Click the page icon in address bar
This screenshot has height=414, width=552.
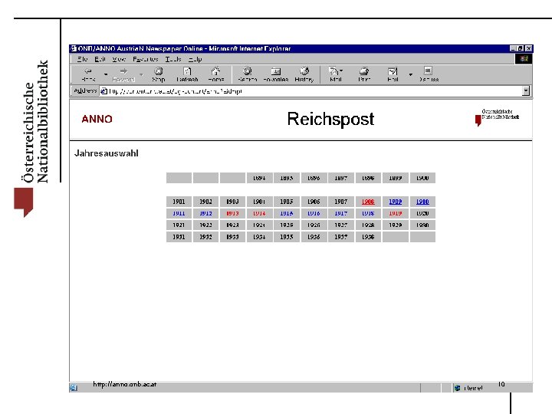click(x=103, y=91)
